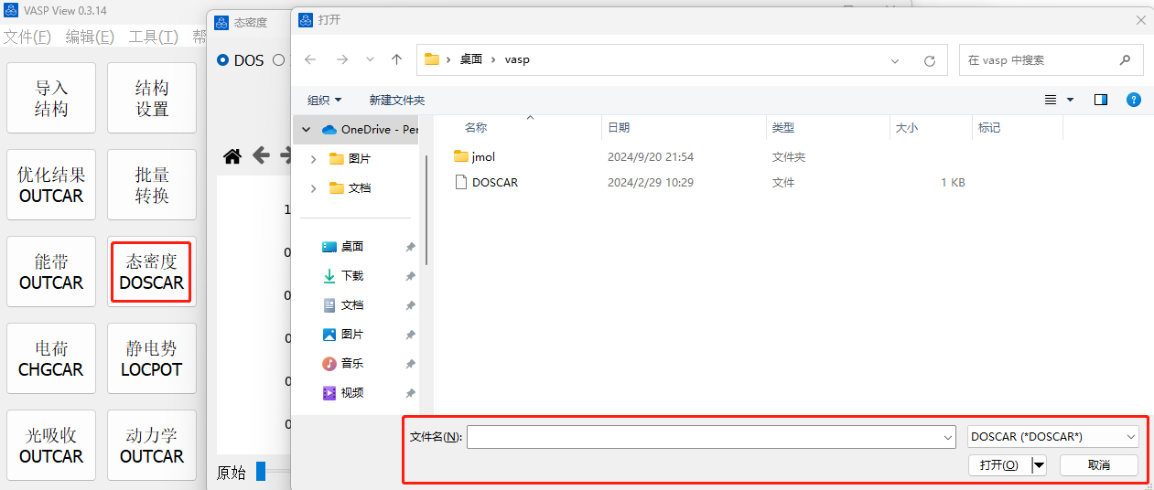Go up one folder level

[396, 59]
